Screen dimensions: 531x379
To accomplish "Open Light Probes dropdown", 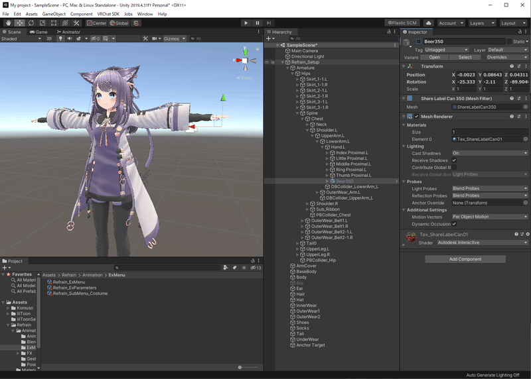I will [x=490, y=188].
